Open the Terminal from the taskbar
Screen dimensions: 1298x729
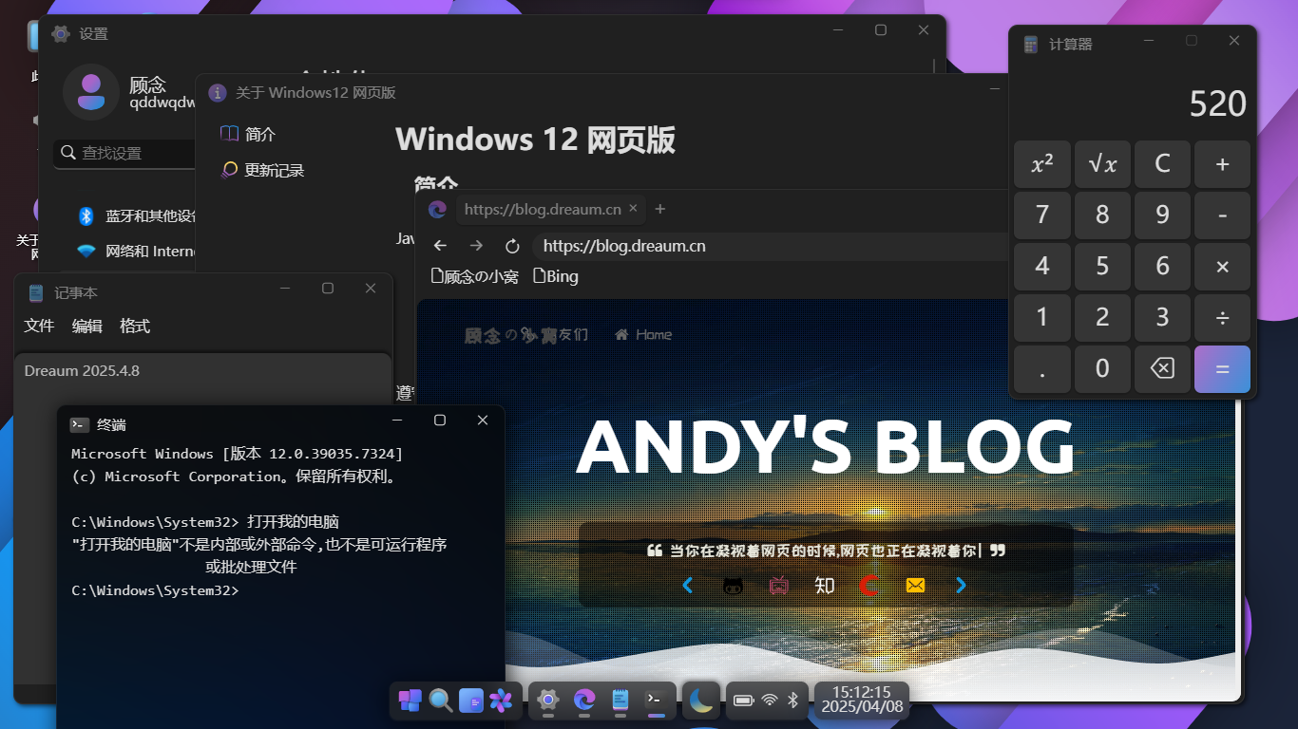tap(654, 701)
